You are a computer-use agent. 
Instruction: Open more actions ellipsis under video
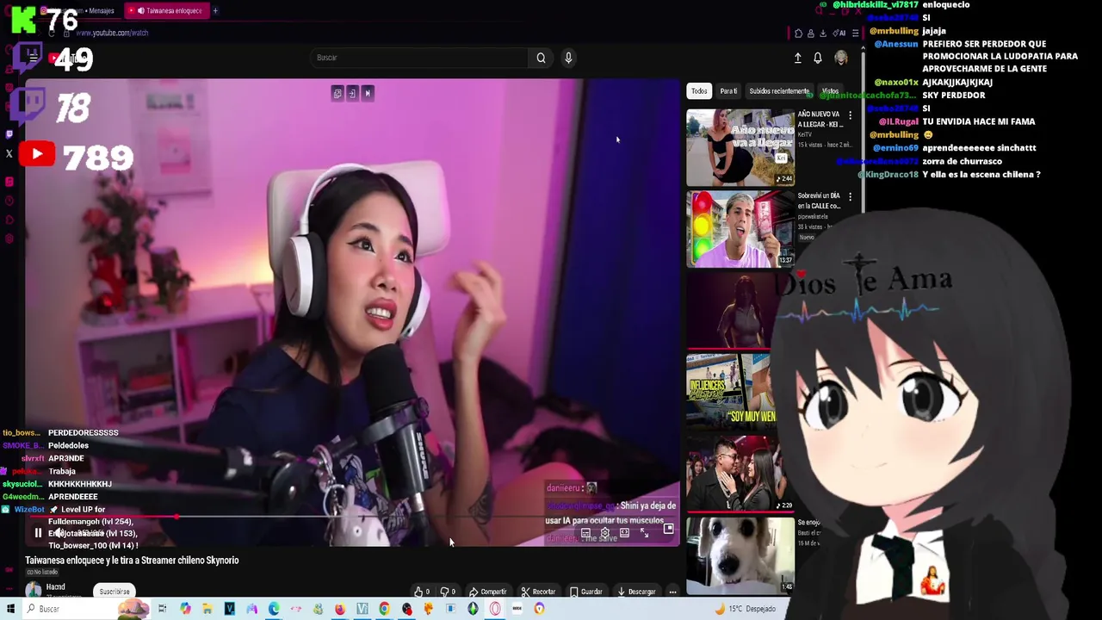click(x=672, y=592)
